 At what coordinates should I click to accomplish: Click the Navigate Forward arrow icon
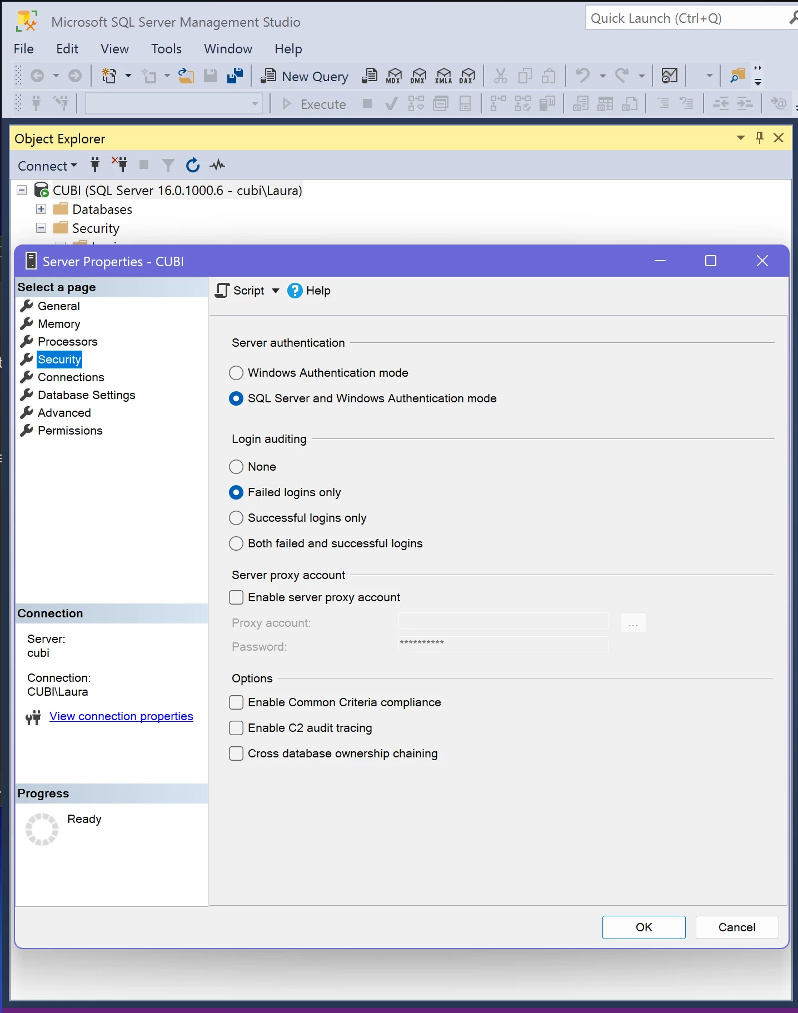coord(75,76)
